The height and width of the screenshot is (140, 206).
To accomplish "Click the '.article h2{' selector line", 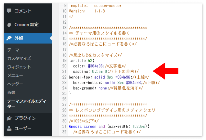I will [82, 61].
